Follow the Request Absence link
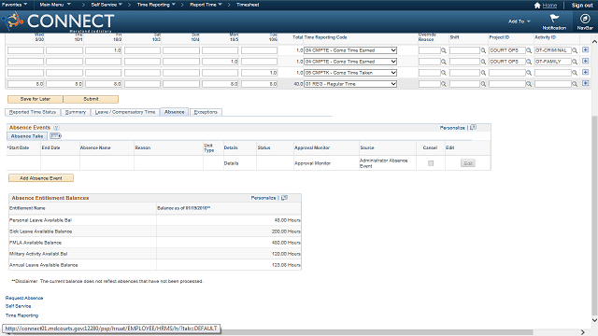 pos(24,298)
